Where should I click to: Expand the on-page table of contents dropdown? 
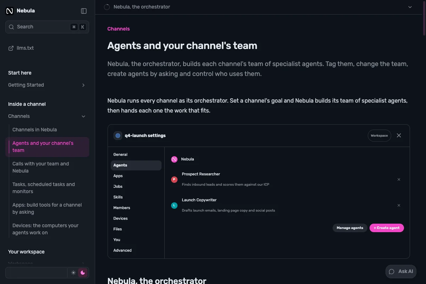[x=410, y=7]
